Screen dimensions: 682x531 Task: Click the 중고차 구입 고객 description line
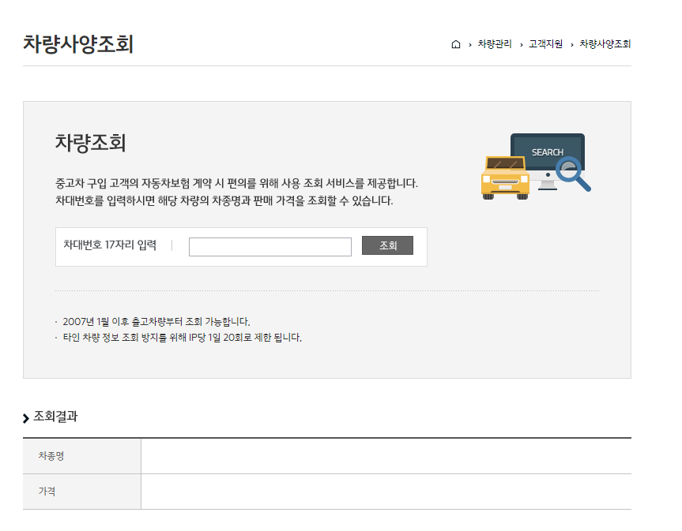pyautogui.click(x=236, y=183)
